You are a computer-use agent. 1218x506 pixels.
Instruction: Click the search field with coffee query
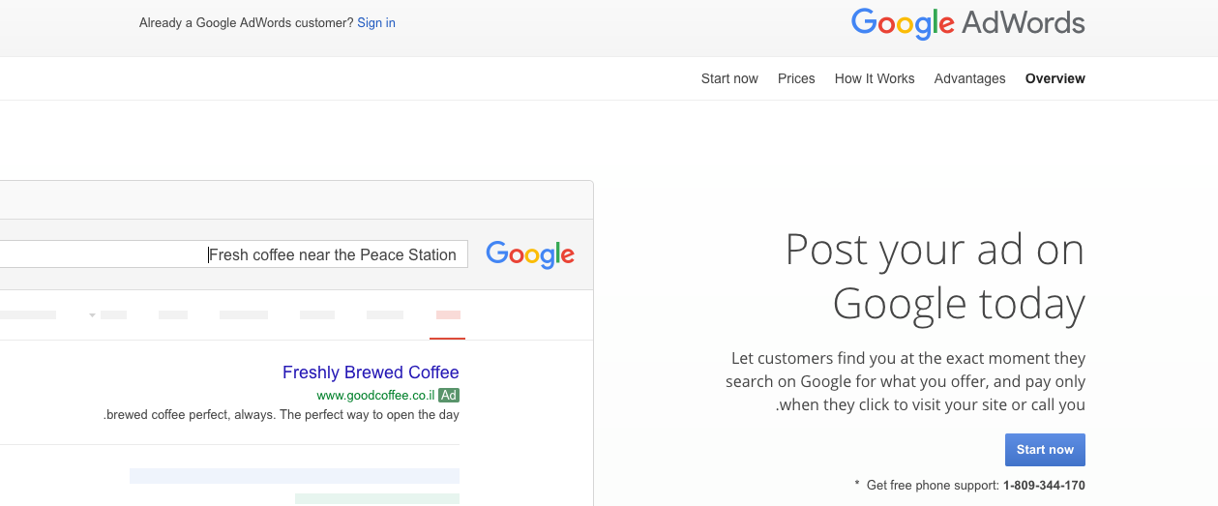(233, 254)
